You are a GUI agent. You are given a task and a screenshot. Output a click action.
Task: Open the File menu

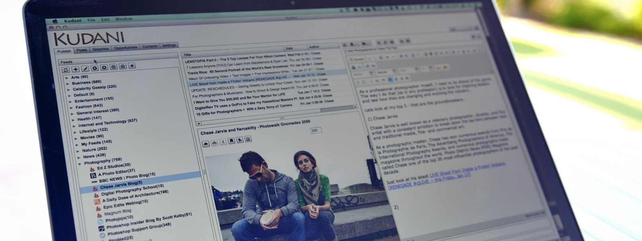coord(91,20)
